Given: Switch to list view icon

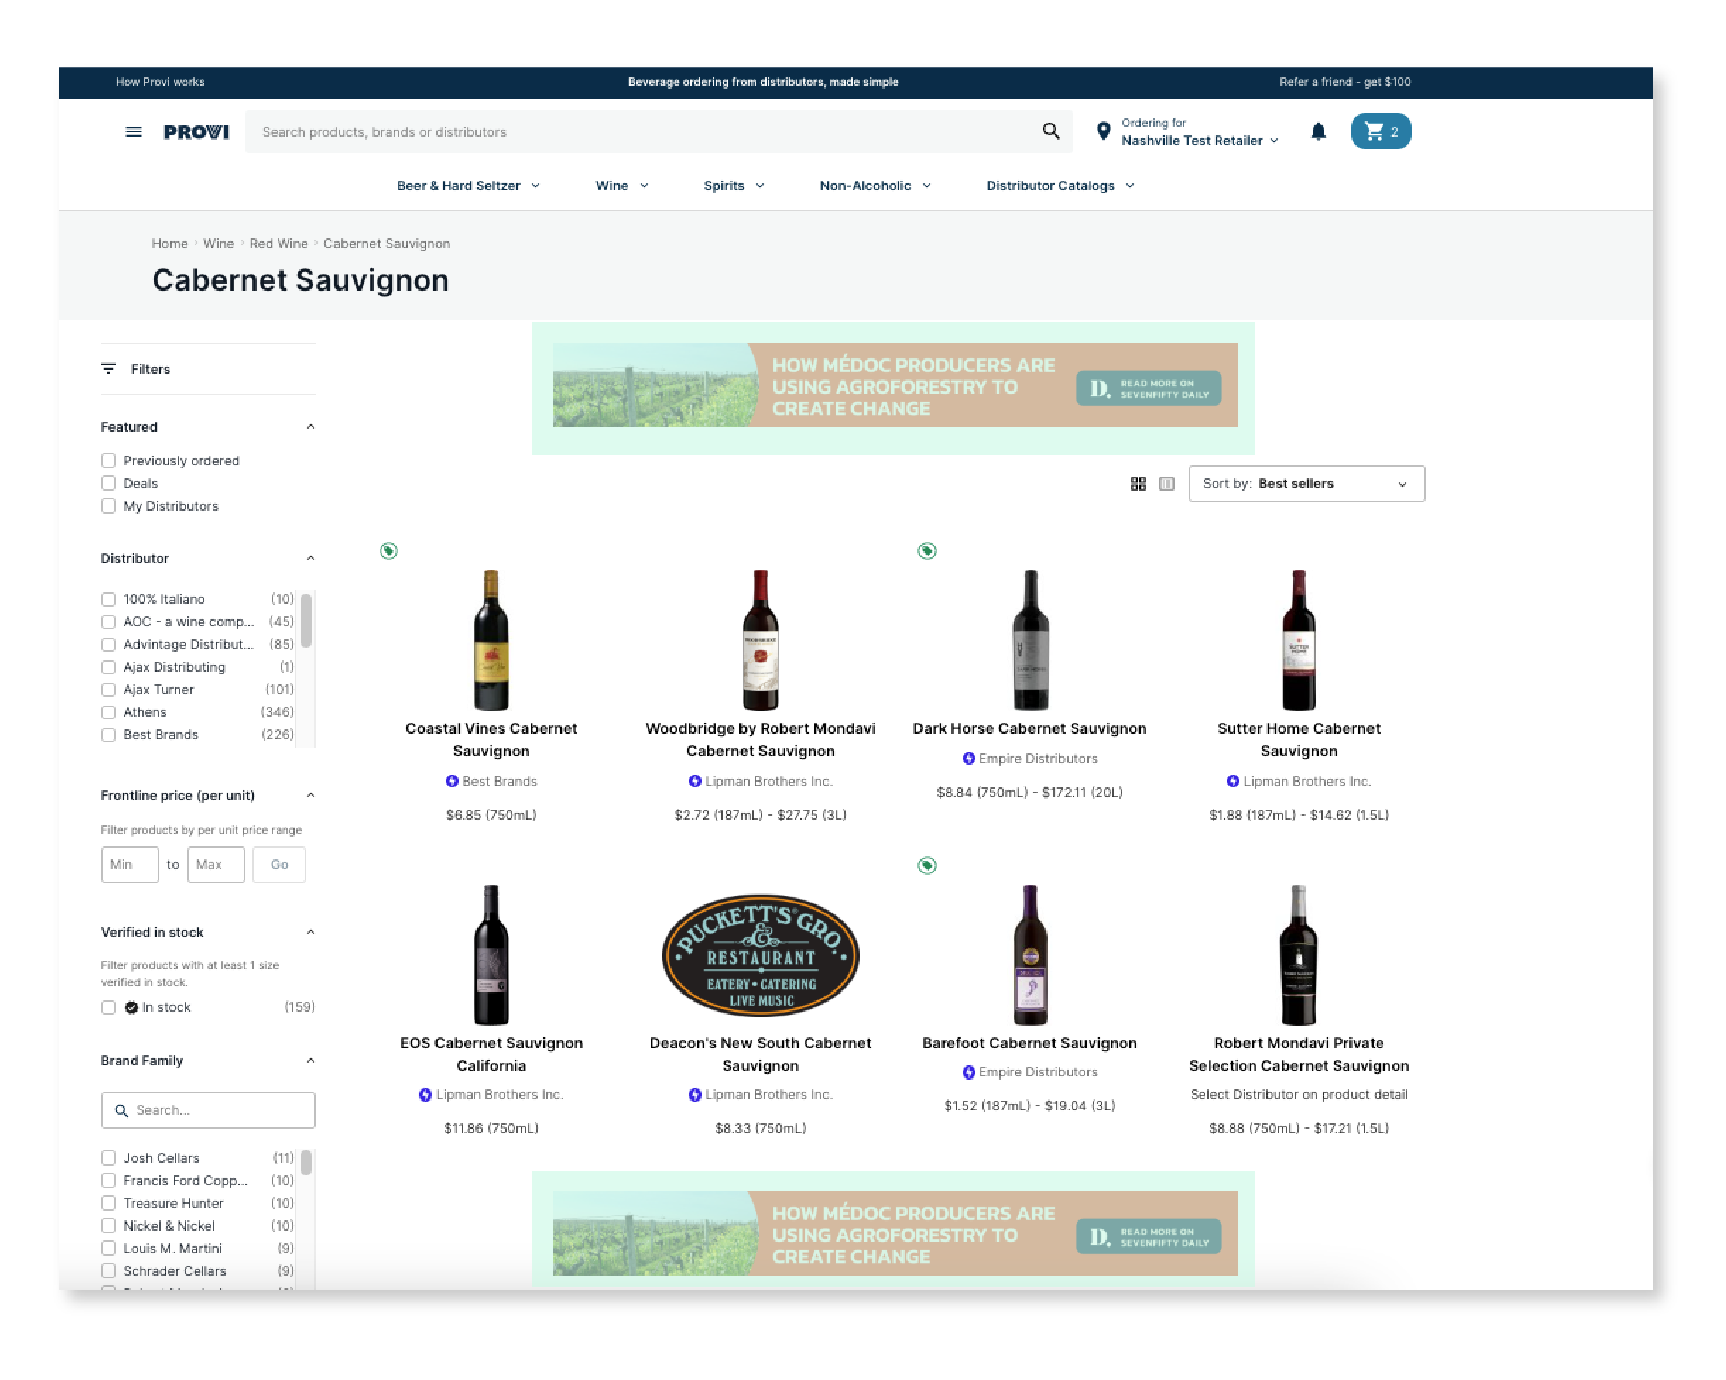Looking at the screenshot, I should click(x=1166, y=484).
